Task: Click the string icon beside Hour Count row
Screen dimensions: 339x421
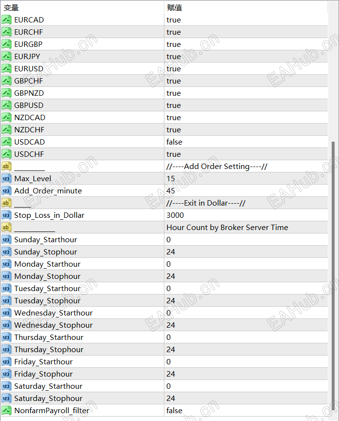Action: tap(6, 228)
